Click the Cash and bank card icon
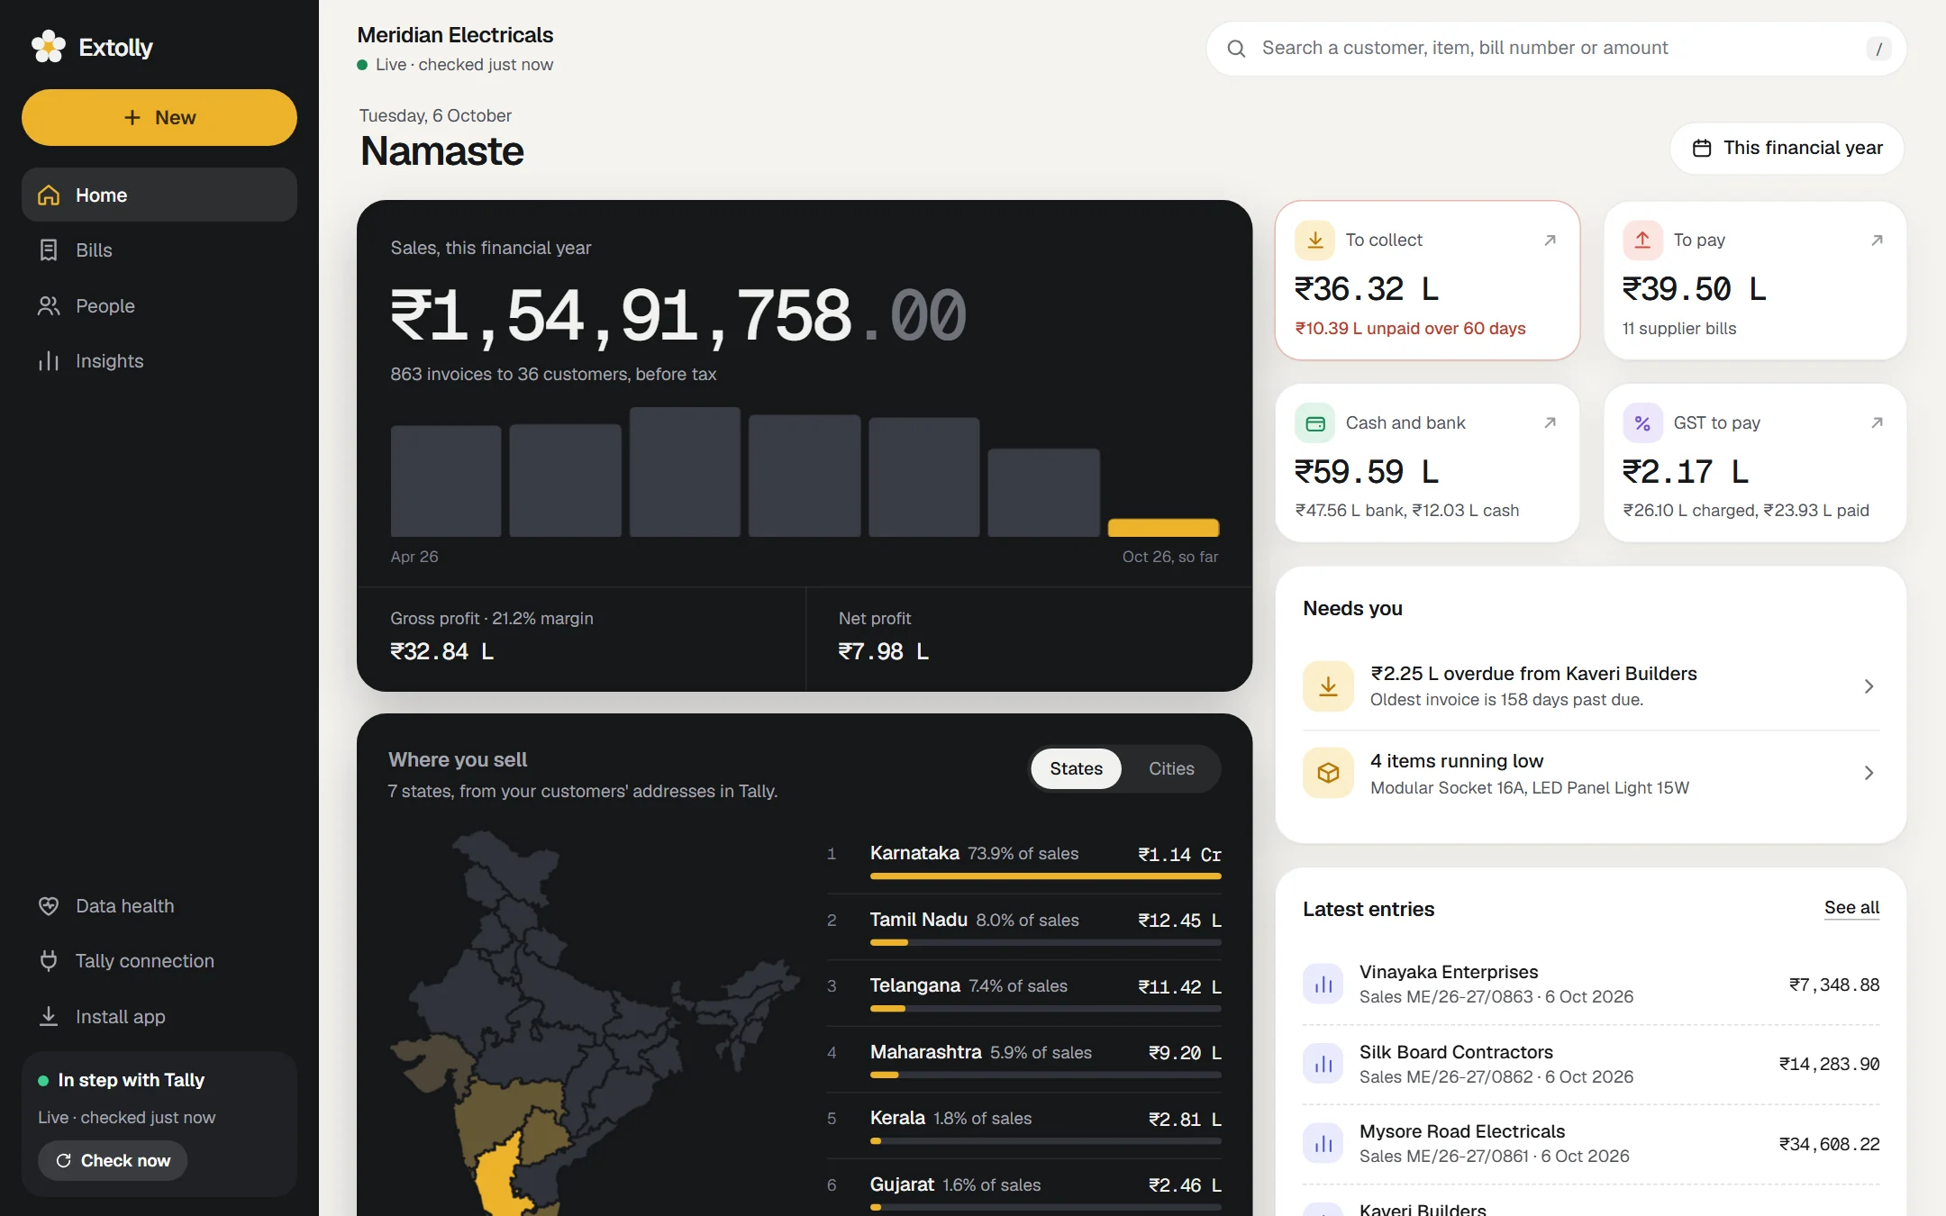 tap(1314, 423)
